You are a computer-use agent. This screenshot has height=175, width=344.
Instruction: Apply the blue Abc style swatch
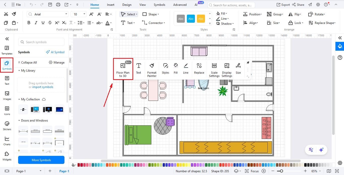191,19
